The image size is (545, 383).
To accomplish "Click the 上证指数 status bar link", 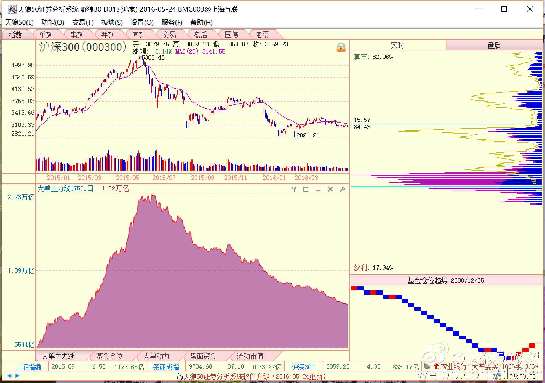I will click(28, 367).
